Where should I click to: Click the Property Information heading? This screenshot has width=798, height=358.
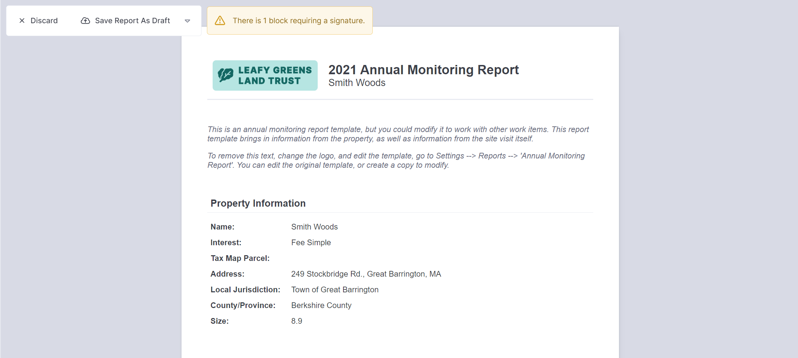258,203
